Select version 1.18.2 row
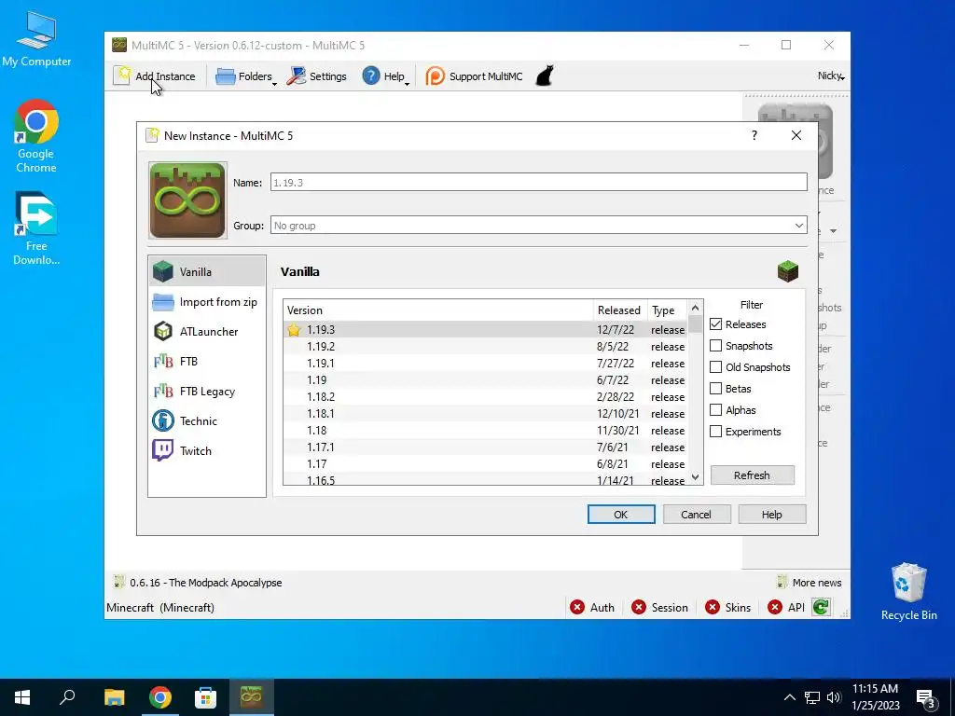 485,397
